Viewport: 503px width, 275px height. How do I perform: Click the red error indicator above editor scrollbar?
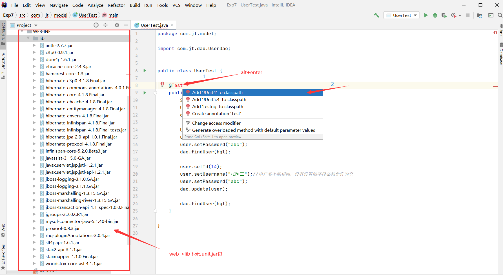(x=495, y=33)
